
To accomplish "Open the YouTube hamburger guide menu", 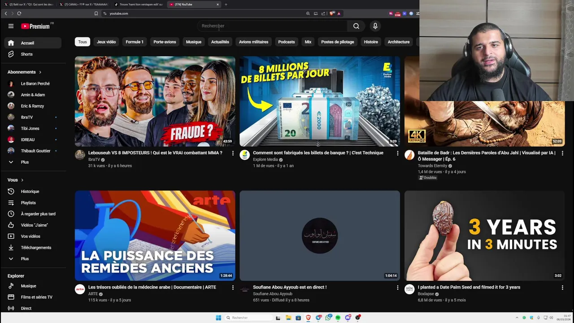I will (11, 26).
